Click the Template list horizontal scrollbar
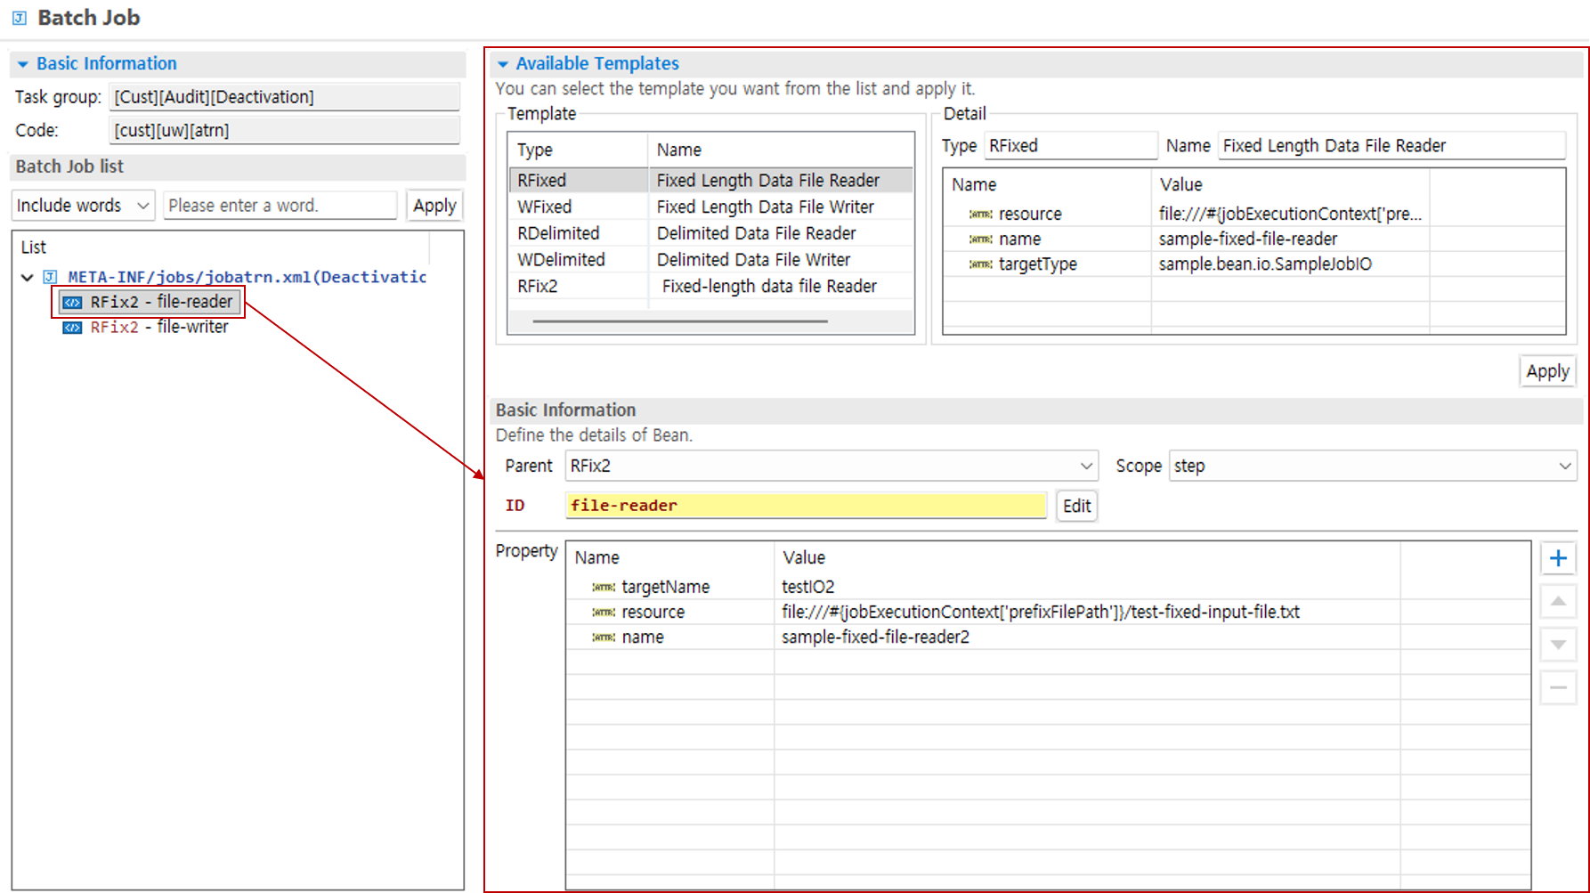The image size is (1590, 893). (680, 321)
